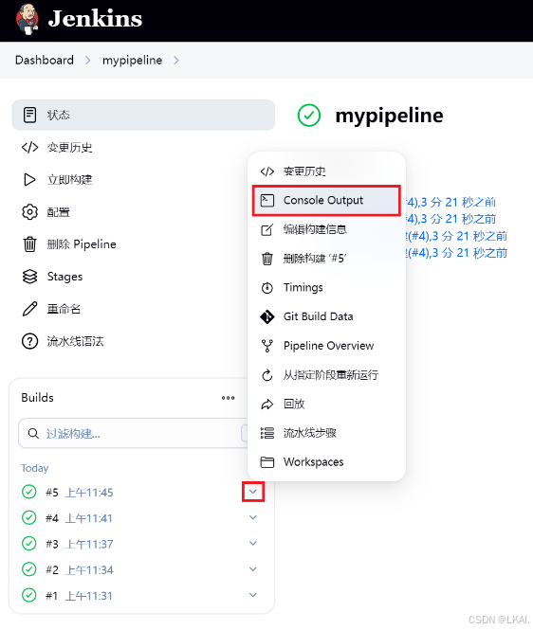533x630 pixels.
Task: Click success status icon of build #5
Action: click(x=29, y=492)
